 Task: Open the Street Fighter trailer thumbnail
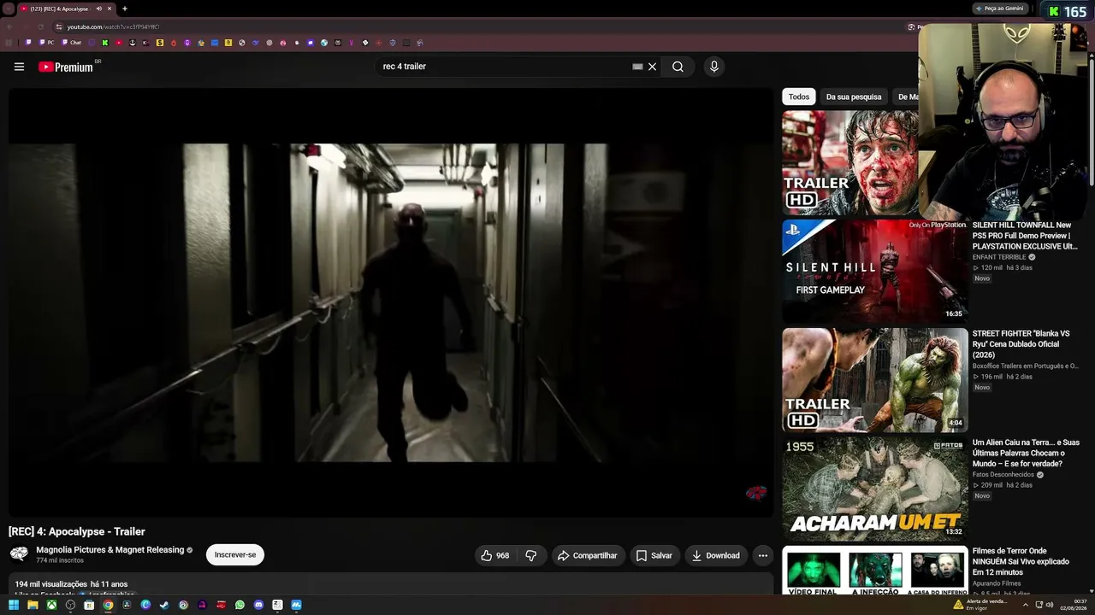click(874, 380)
